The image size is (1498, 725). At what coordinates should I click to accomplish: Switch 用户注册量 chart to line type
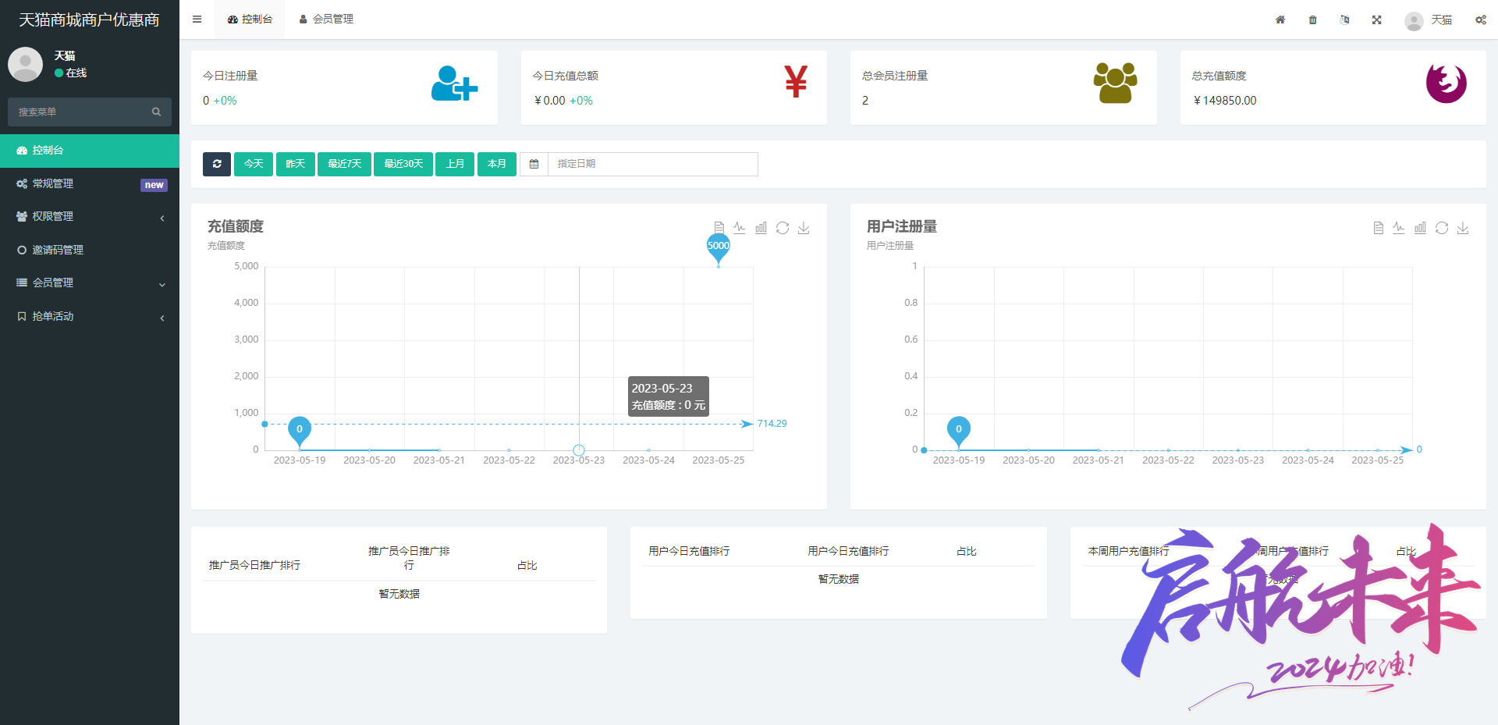1399,228
